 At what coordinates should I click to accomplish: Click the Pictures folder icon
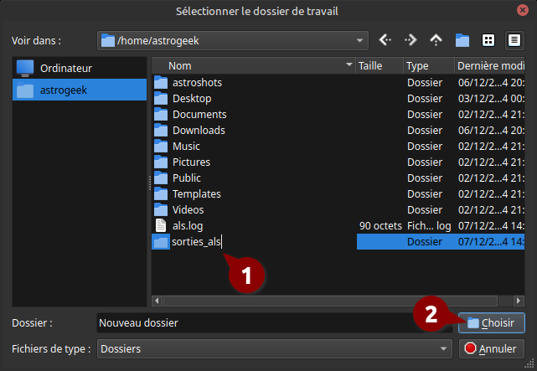pyautogui.click(x=161, y=162)
